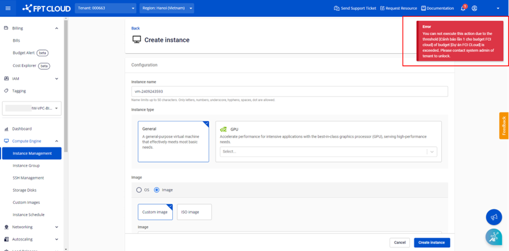This screenshot has height=251, width=509.
Task: Click the megaphone announcement floating button
Action: click(x=493, y=217)
